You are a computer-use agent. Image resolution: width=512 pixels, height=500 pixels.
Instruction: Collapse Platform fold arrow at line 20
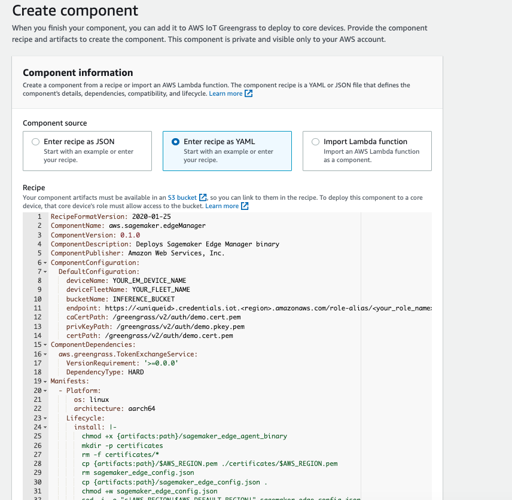tap(45, 391)
